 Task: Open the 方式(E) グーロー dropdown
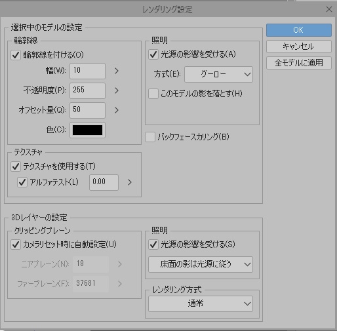(218, 75)
